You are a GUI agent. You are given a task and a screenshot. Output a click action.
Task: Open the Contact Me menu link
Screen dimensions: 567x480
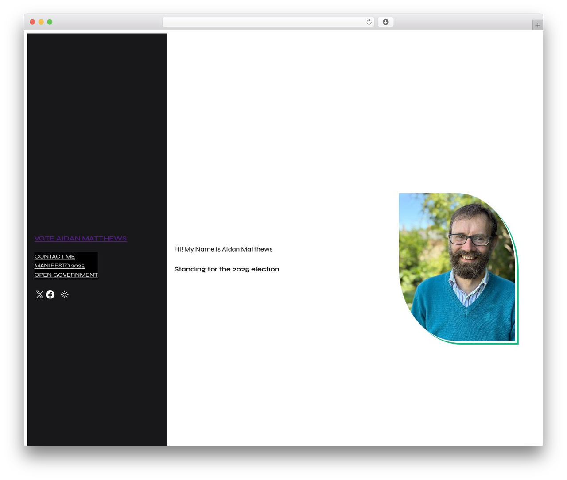(55, 256)
